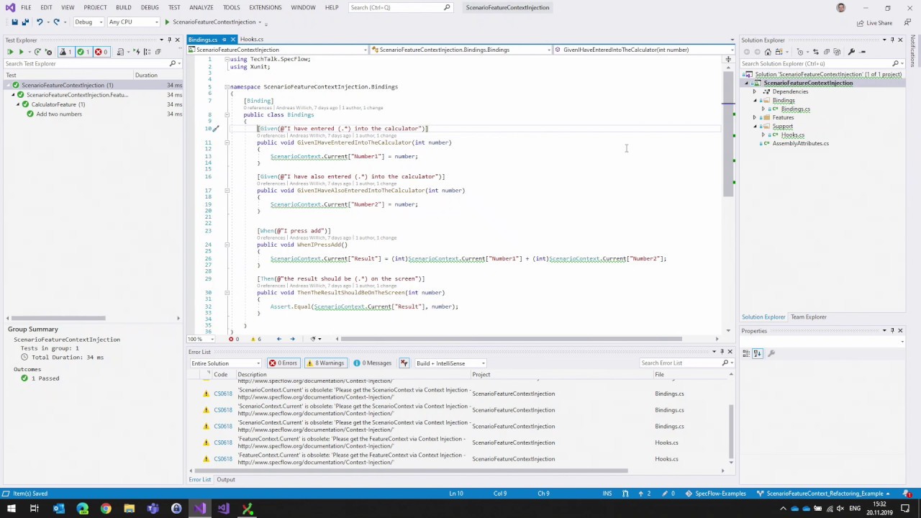Start debugging ScenarioFeatureContextInjection with the green play button
Screen dimensions: 921x518
[x=167, y=22]
